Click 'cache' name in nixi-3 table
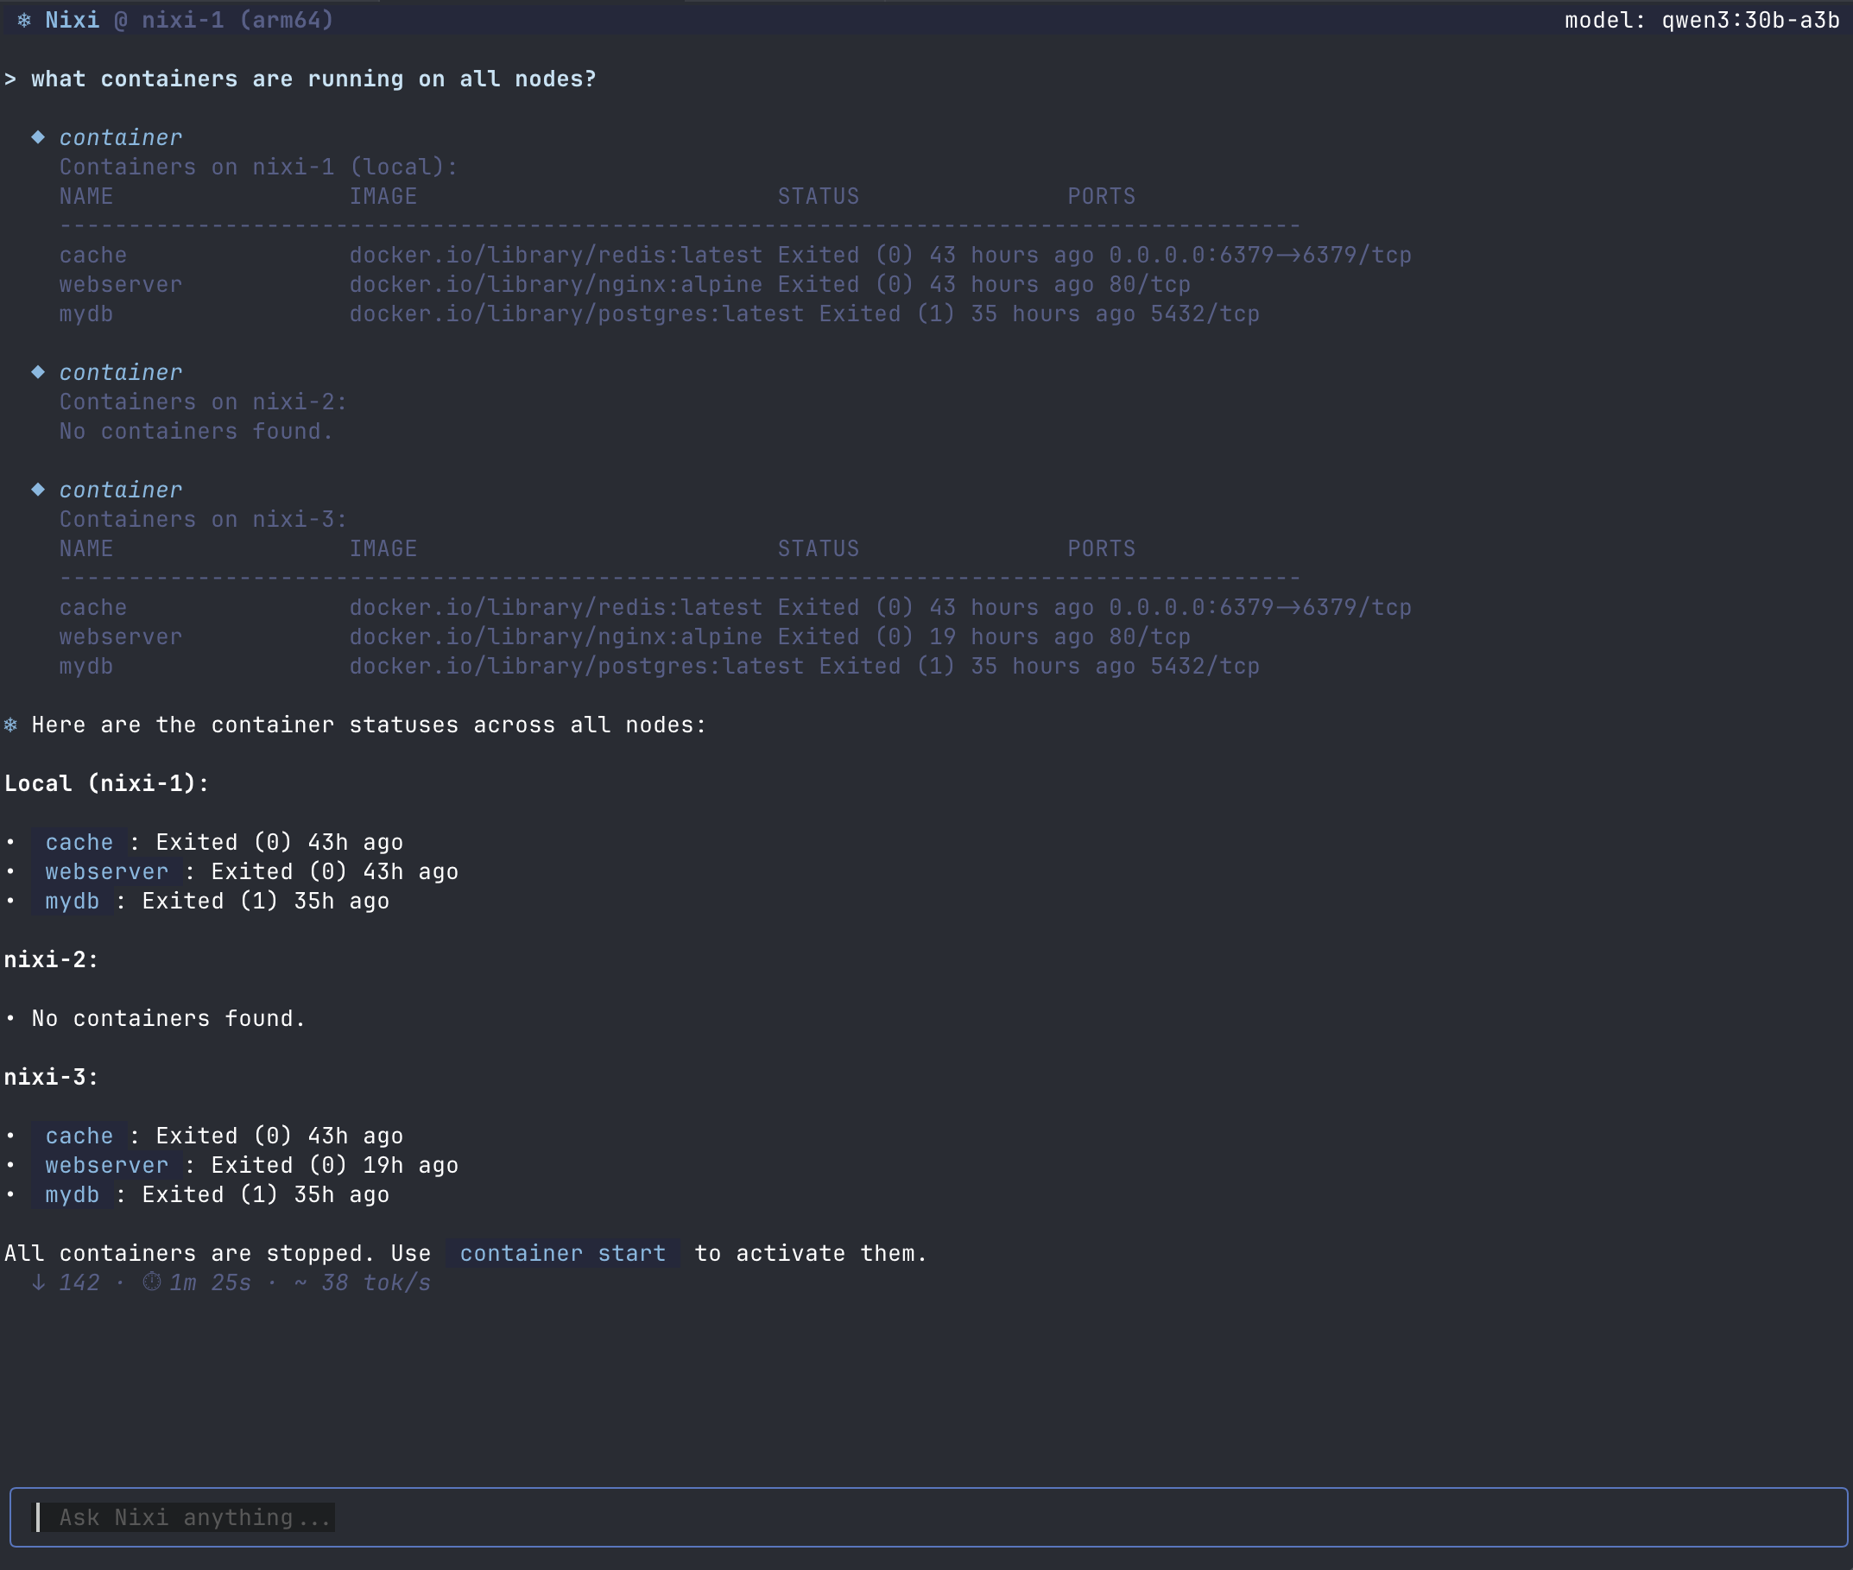 (x=93, y=607)
